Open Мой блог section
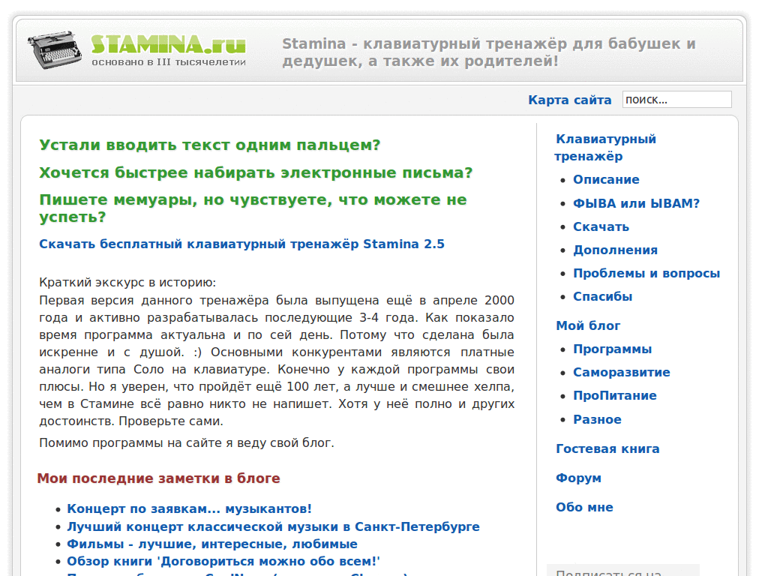The width and height of the screenshot is (768, 576). click(588, 325)
